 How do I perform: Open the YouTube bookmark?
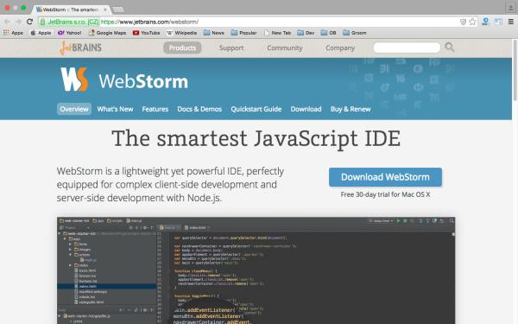click(146, 33)
